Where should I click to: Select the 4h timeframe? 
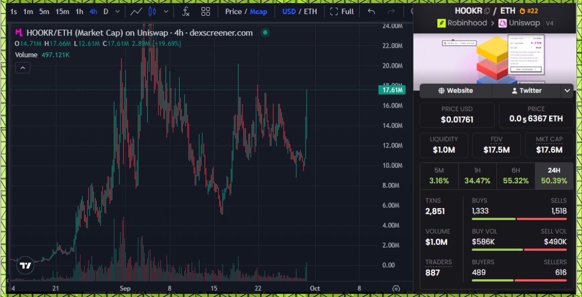[x=93, y=12]
